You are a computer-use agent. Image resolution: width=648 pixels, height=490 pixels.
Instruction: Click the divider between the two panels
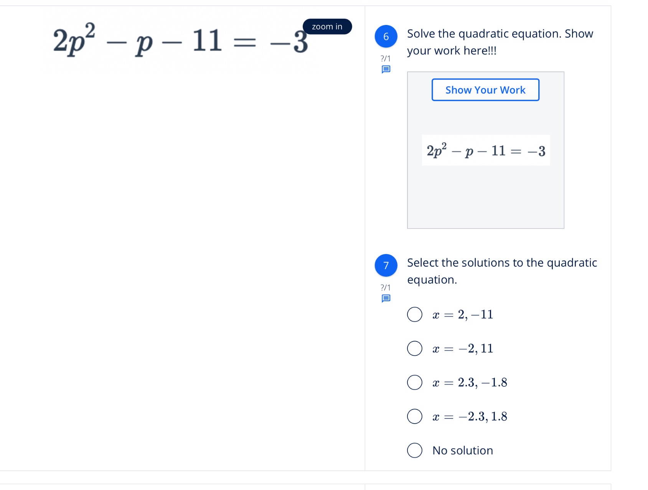pos(364,230)
